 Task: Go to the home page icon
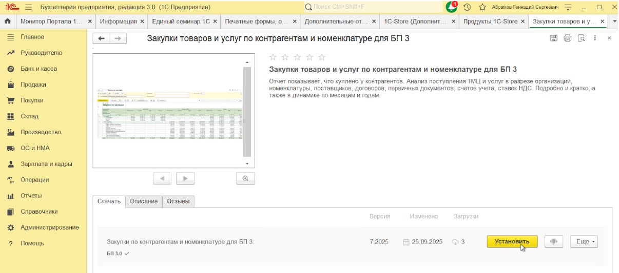(7, 22)
